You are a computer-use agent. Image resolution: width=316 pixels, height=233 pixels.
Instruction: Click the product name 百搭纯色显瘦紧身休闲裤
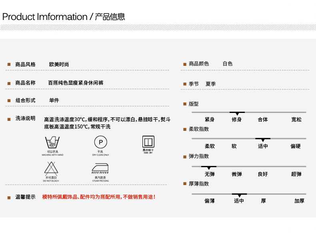pyautogui.click(x=76, y=83)
